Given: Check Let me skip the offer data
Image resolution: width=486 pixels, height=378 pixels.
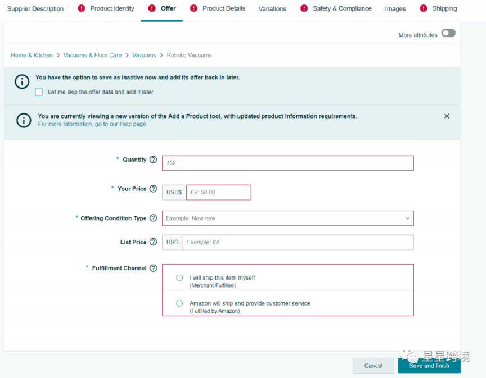Looking at the screenshot, I should [39, 92].
